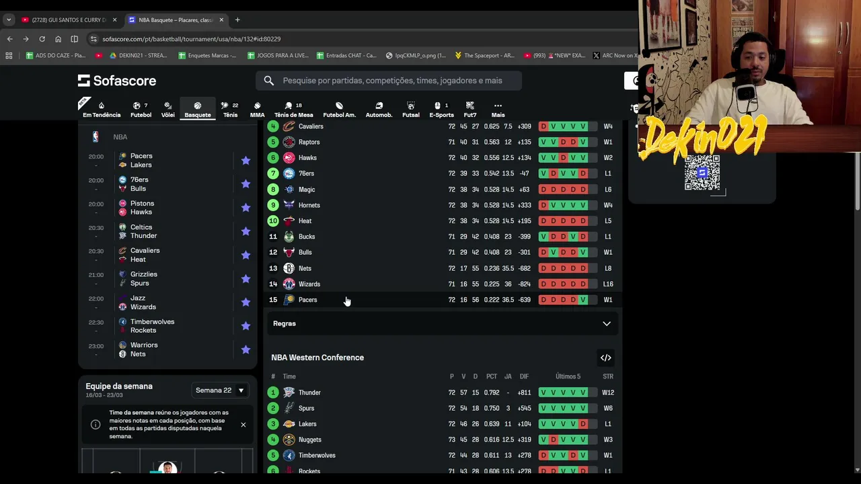Viewport: 861px width, 484px height.
Task: Toggle favorite star for Cavaliers vs Heat
Action: (246, 255)
